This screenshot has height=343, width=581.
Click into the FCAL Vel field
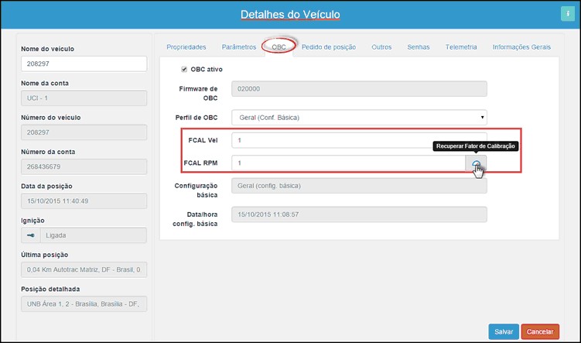[x=359, y=140]
